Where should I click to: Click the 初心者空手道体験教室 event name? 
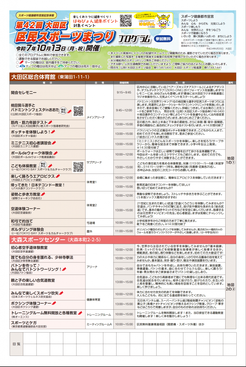pos(29,247)
